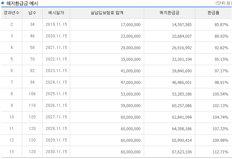Select the 납수 value 82
Screen dimensions: 232x159
click(32, 71)
